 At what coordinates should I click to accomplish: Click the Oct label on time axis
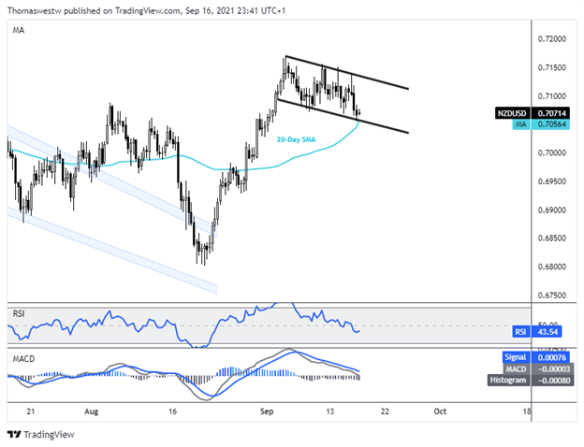tap(437, 411)
